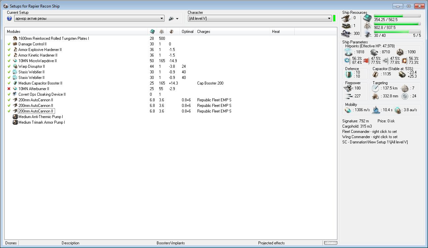
Task: Toggle the Armor Explosive Hardener II state check
Action: [x=9, y=50]
